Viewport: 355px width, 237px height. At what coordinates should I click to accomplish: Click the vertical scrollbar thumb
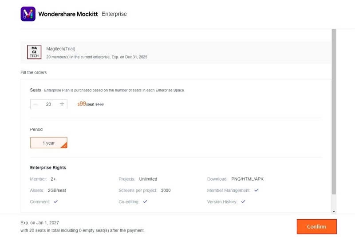[334, 111]
